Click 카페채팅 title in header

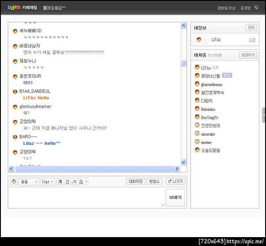coord(30,8)
